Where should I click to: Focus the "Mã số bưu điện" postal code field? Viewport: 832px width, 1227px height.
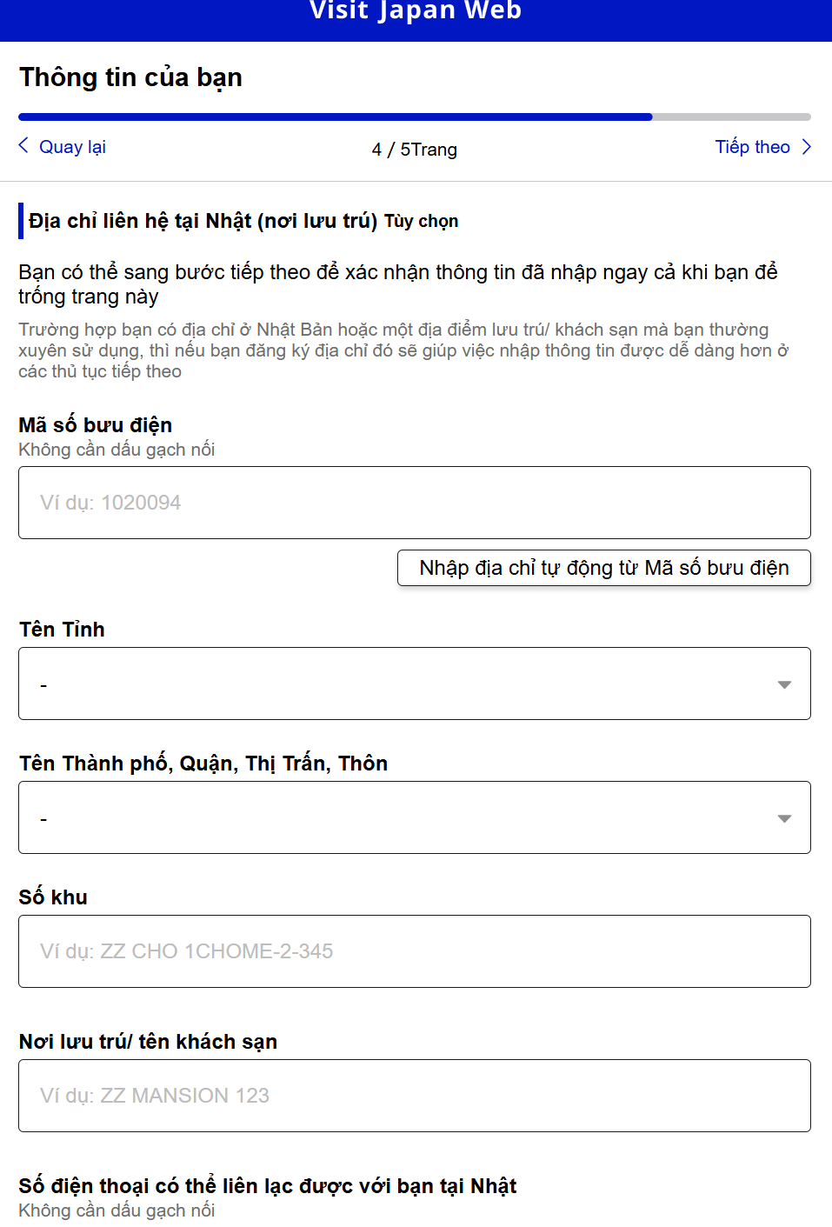tap(414, 503)
